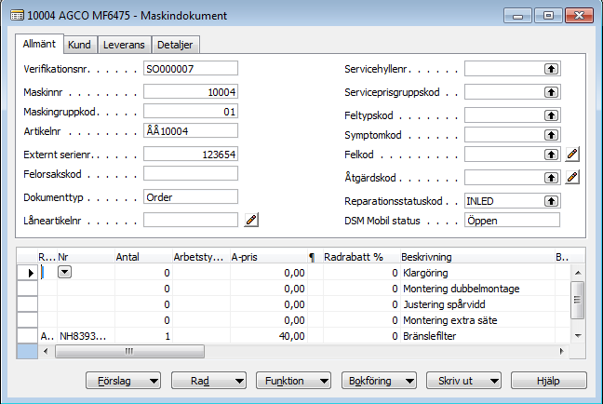This screenshot has height=404, width=603.
Task: Click the Bränslefilter description cell
Action: coord(477,336)
